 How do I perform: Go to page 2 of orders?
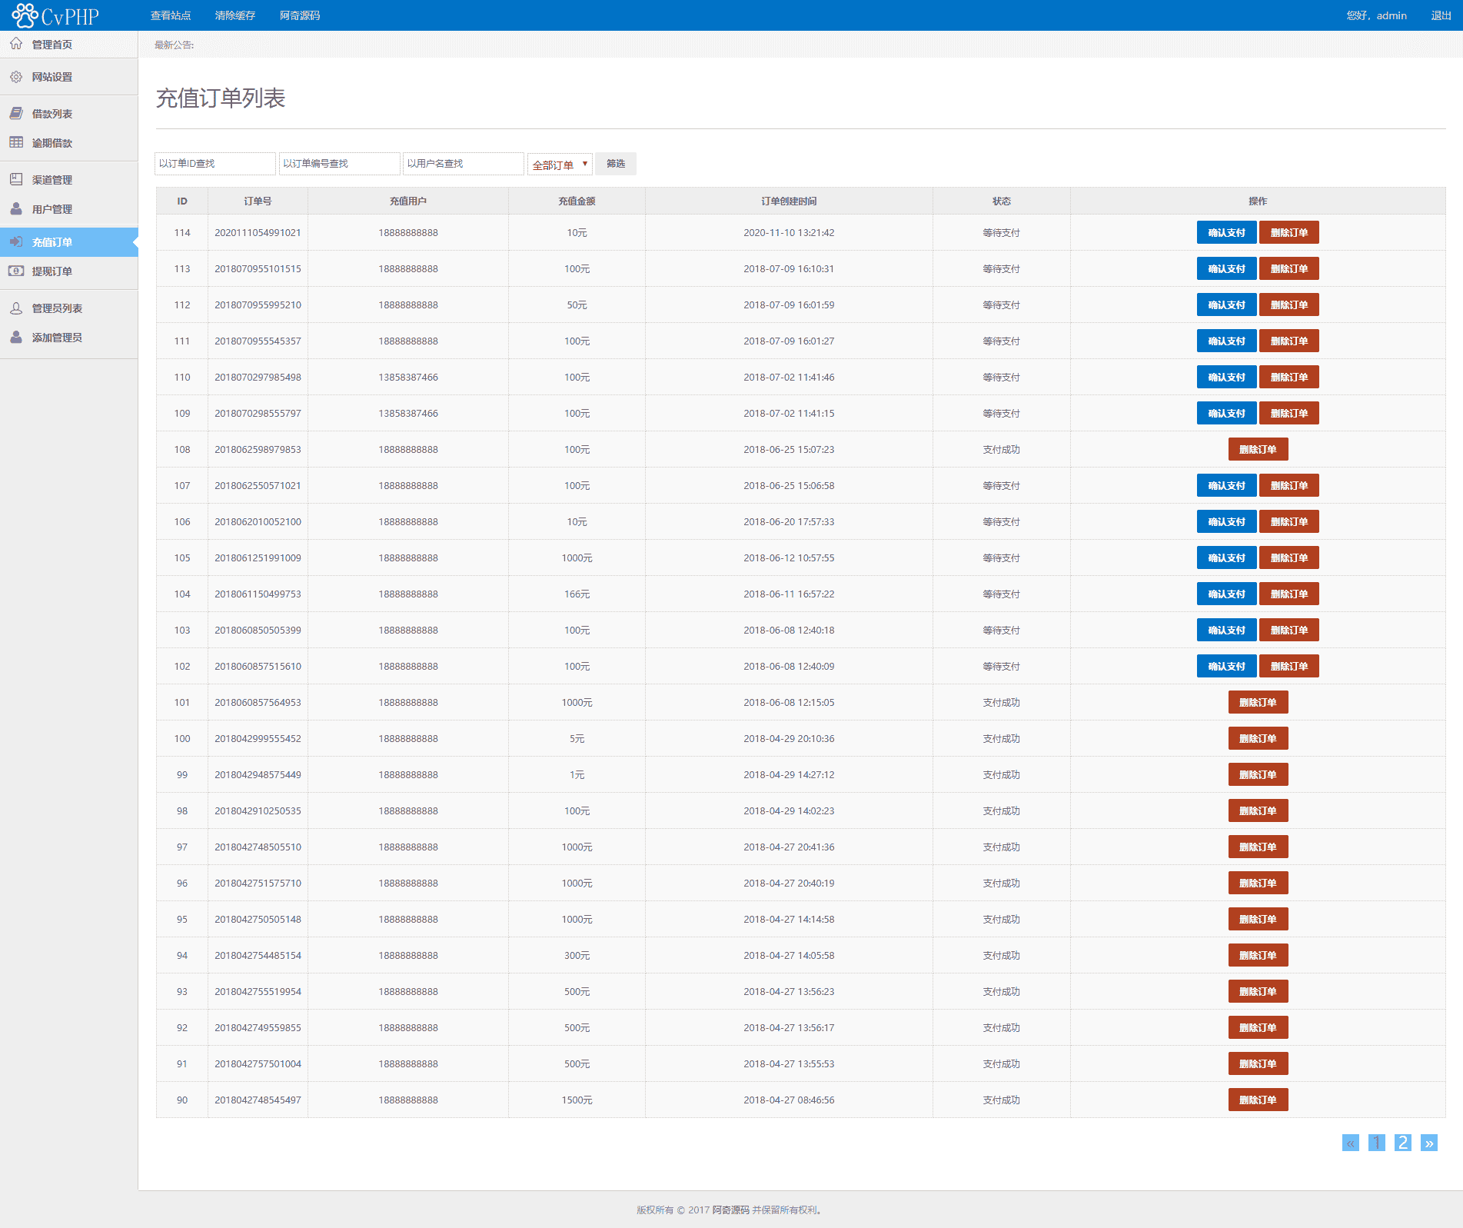pos(1403,1143)
